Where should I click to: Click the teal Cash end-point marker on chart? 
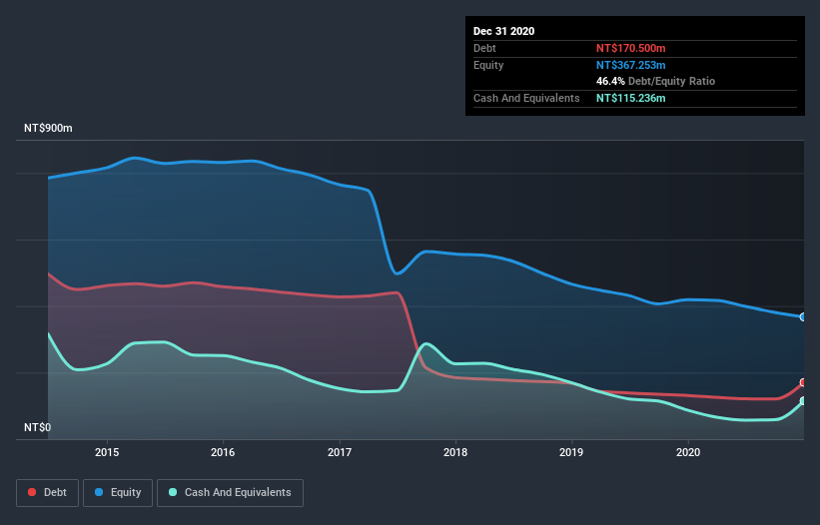click(x=803, y=401)
